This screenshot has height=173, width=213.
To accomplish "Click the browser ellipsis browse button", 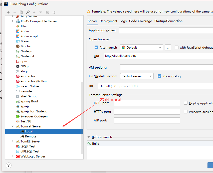I will click(x=168, y=47).
